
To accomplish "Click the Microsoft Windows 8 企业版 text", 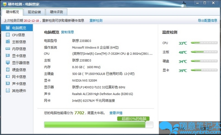I will click(95, 48).
